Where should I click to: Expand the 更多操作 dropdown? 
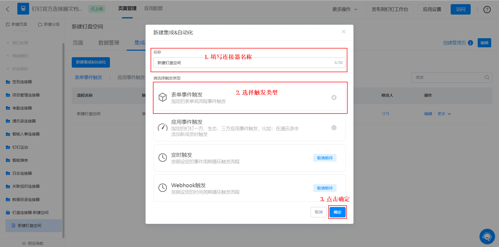tap(345, 9)
